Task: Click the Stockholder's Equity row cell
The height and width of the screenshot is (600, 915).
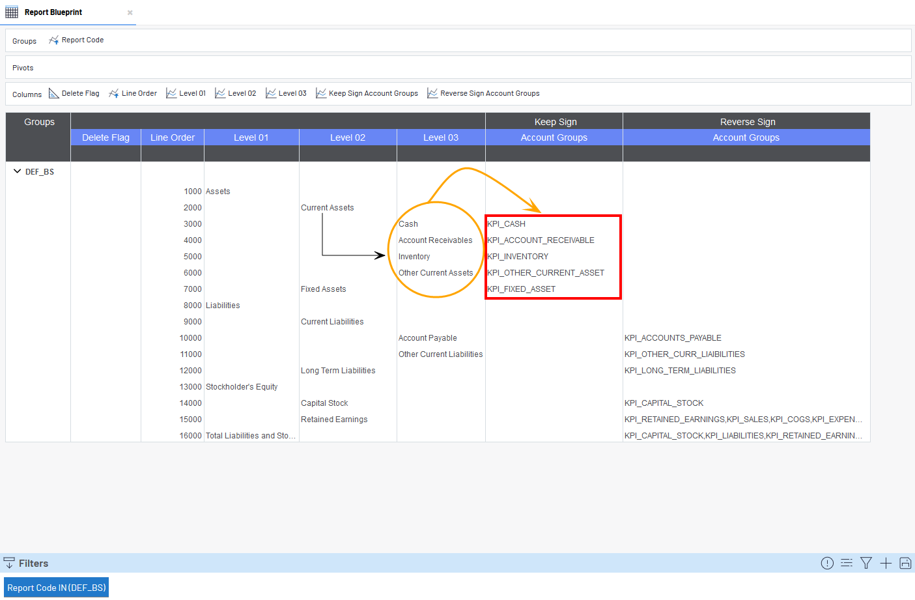Action: 242,387
